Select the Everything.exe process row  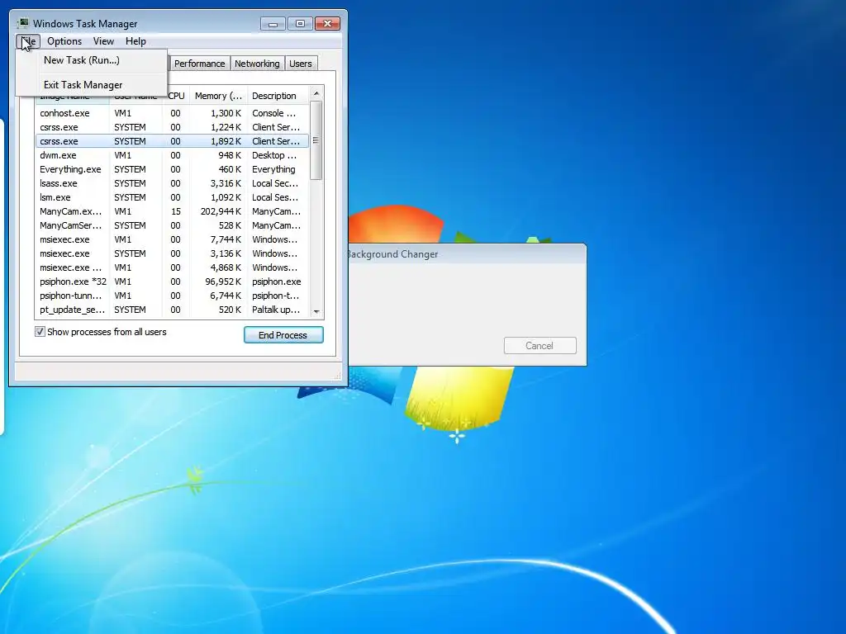tap(172, 169)
